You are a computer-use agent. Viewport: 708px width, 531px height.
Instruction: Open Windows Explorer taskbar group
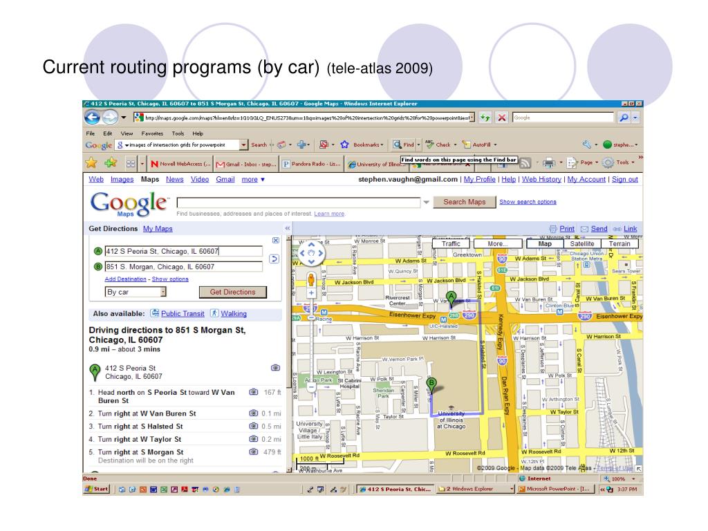coord(476,489)
